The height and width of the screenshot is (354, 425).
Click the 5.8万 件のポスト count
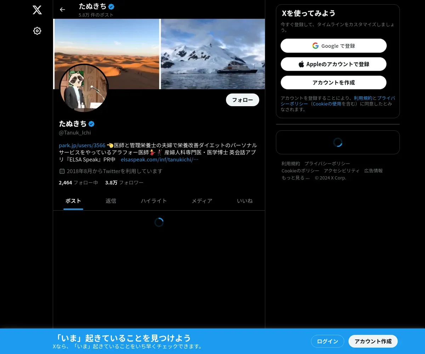tap(96, 15)
